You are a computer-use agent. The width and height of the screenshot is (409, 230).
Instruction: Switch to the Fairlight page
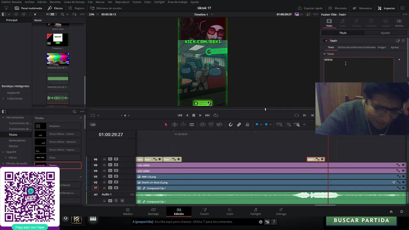(255, 211)
